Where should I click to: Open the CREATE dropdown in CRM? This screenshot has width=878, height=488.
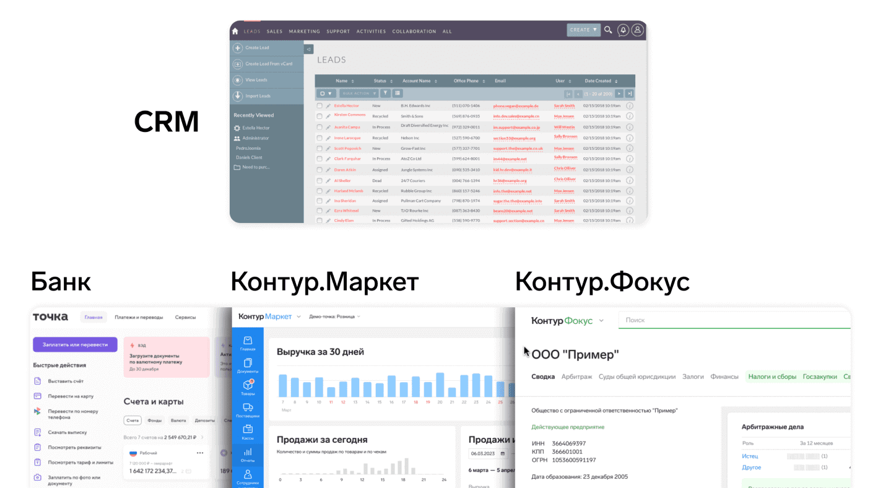(583, 30)
